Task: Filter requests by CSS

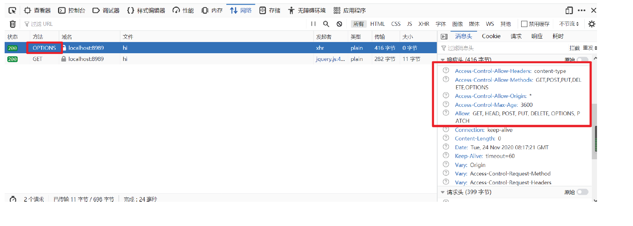Action: coord(396,24)
